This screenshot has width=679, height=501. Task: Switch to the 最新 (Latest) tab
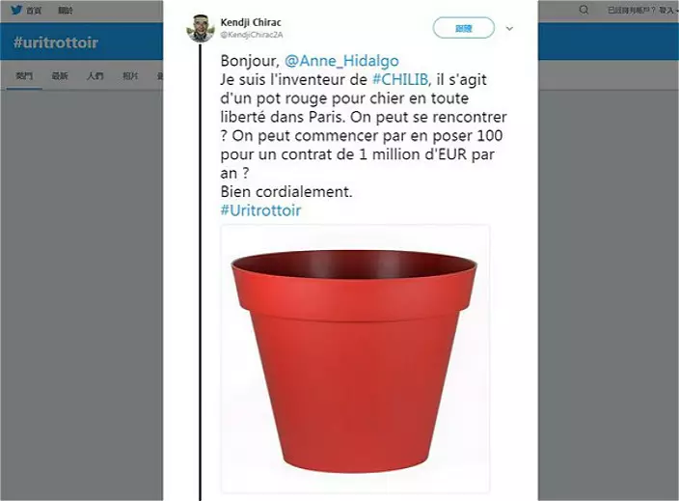(x=60, y=76)
